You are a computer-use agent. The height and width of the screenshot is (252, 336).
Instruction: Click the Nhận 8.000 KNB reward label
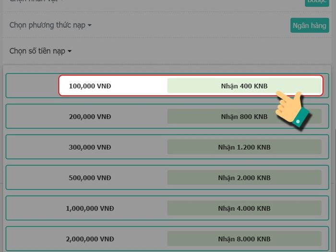[244, 239]
